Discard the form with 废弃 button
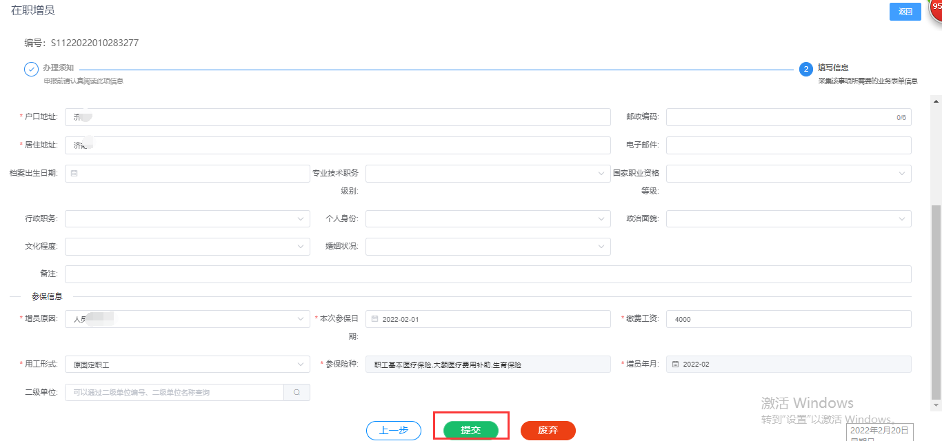Image resolution: width=942 pixels, height=441 pixels. click(548, 430)
